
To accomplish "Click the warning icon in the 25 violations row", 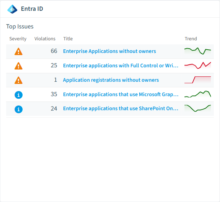I will point(18,66).
